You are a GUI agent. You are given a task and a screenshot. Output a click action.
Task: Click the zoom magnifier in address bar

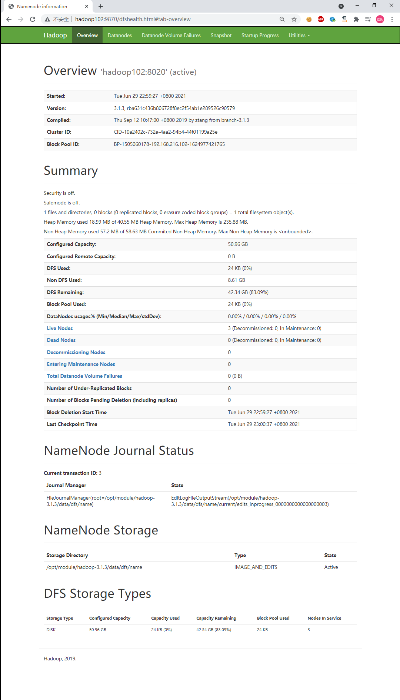[x=282, y=19]
